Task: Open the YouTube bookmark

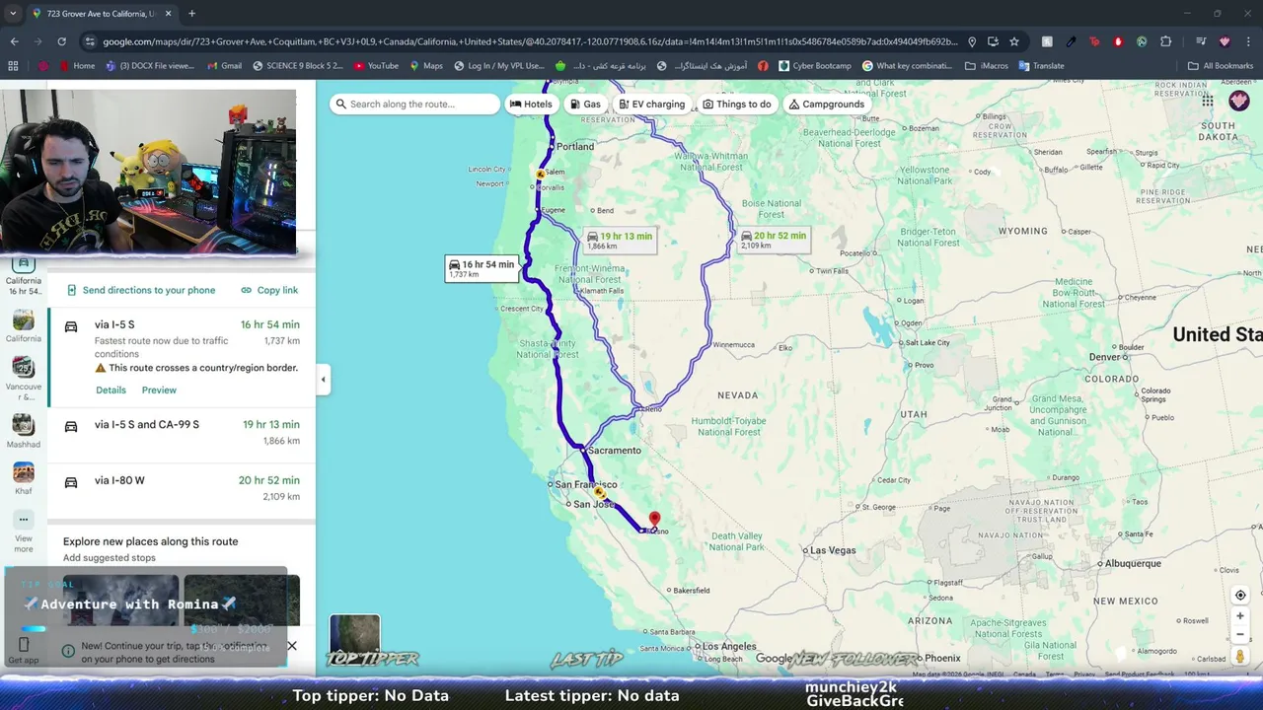Action: click(376, 66)
